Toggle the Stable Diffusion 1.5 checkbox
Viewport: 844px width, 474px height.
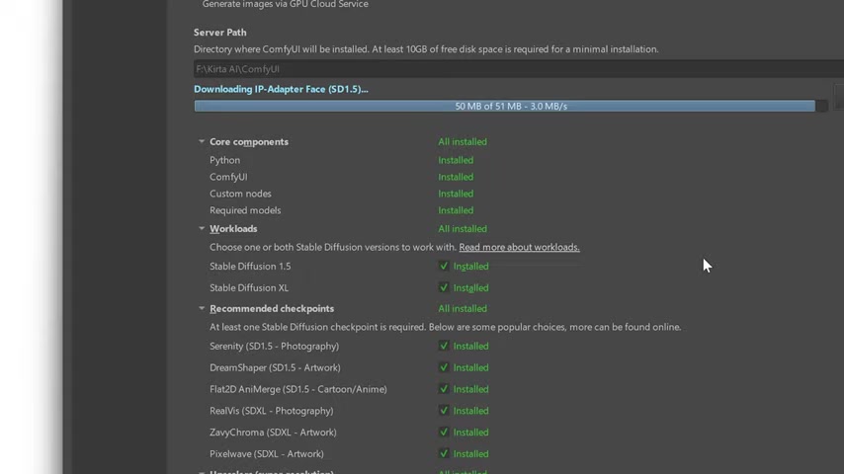pyautogui.click(x=444, y=266)
